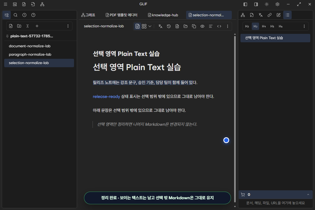Viewport: 315px width, 210px height.
Task: Open the graph hierarchy icon in title bar
Action: coord(42,4)
